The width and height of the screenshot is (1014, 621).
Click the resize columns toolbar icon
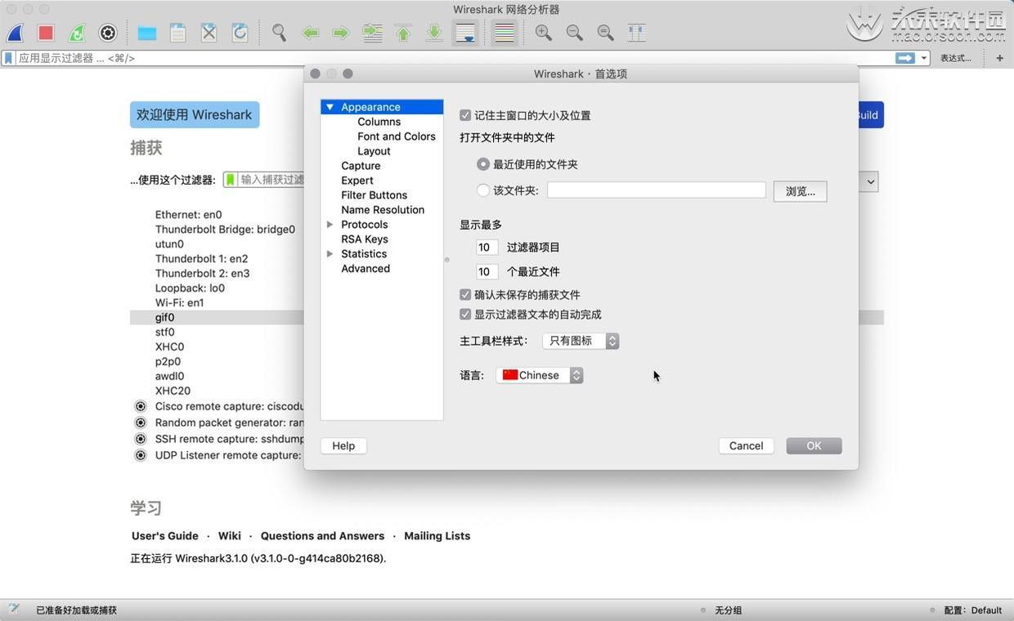point(637,33)
